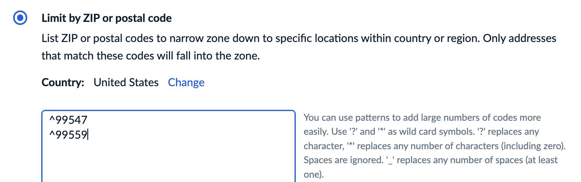Click the words "postal code" in the heading
This screenshot has width=581, height=182.
(148, 18)
